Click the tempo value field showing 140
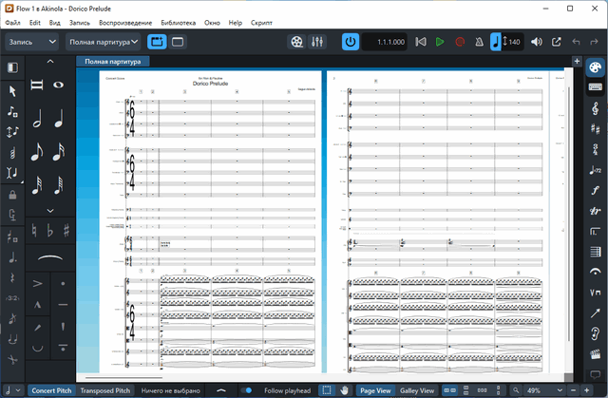Viewport: 608px width, 398px height. 513,42
